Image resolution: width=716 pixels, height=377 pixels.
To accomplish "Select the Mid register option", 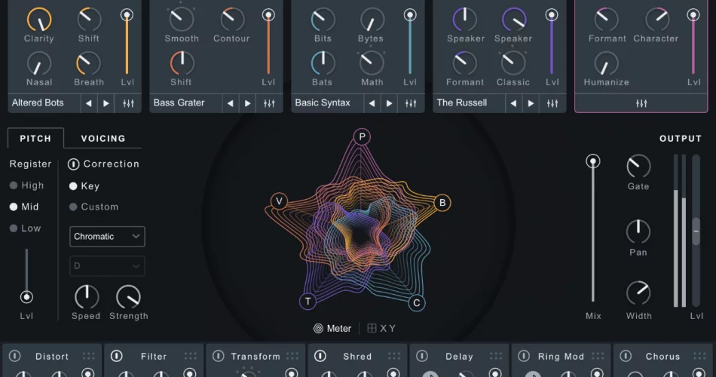I will (24, 207).
